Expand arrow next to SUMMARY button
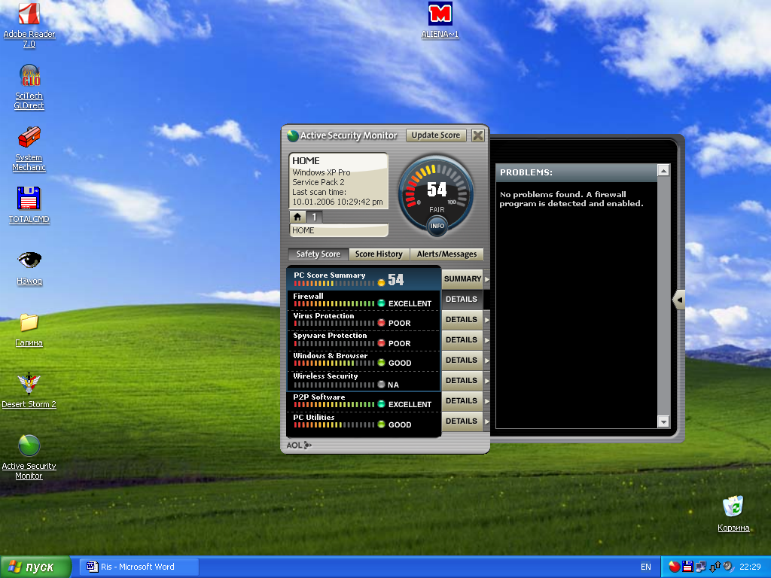The width and height of the screenshot is (771, 578). [487, 279]
